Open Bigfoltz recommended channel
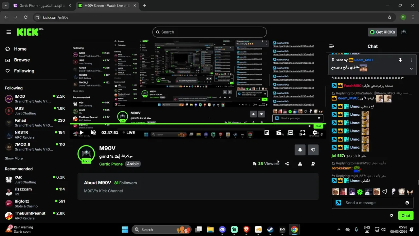Image resolution: width=419 pixels, height=236 pixels. coord(35,204)
